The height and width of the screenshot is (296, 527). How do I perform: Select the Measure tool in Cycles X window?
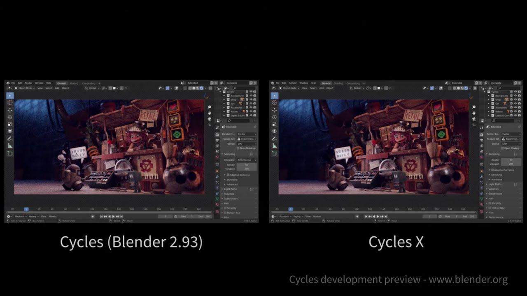275,146
